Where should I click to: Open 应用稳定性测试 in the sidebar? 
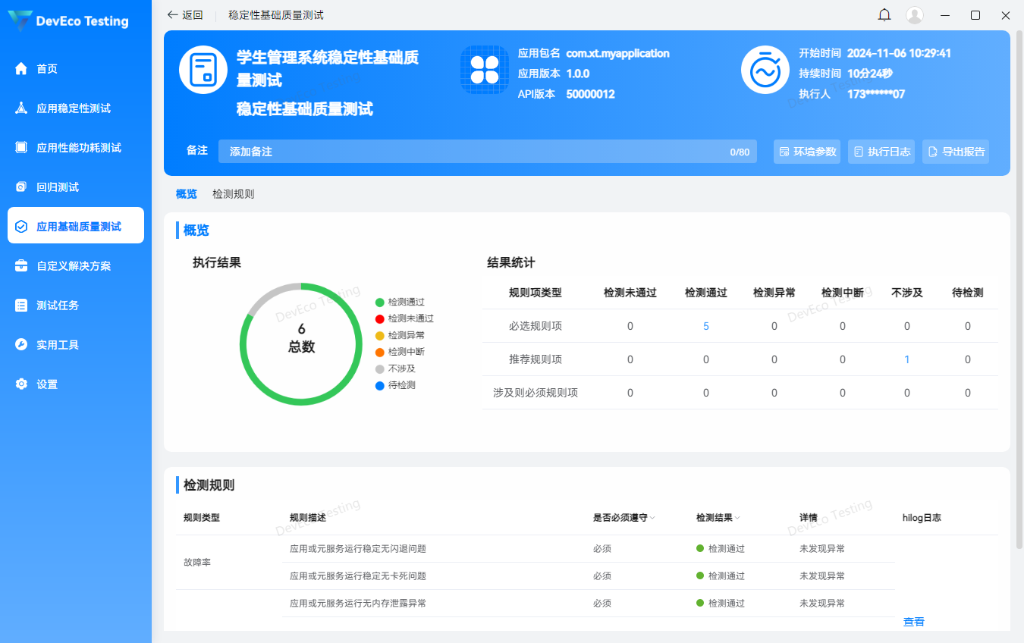(76, 108)
